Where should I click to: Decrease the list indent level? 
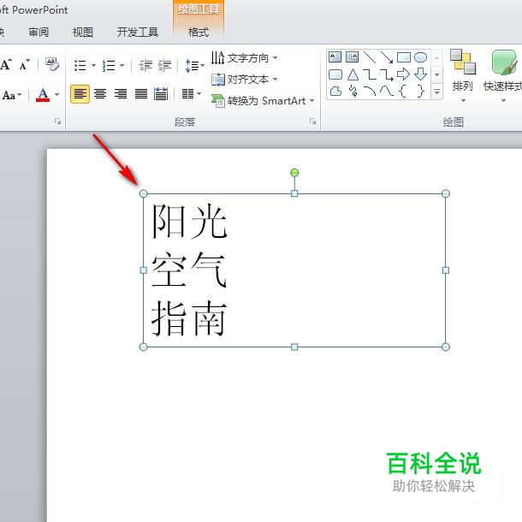pyautogui.click(x=145, y=65)
